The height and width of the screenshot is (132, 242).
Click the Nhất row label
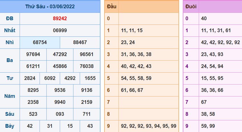10,30
